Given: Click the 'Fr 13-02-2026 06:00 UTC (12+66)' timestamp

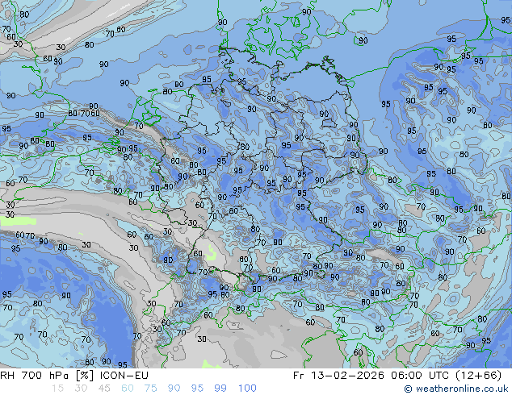Looking at the screenshot, I should [397, 376].
